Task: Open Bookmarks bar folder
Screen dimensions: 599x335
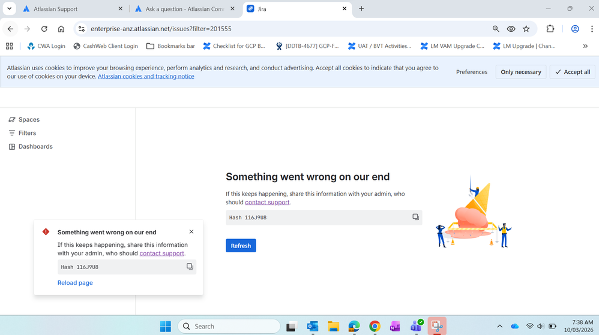Action: coord(171,46)
